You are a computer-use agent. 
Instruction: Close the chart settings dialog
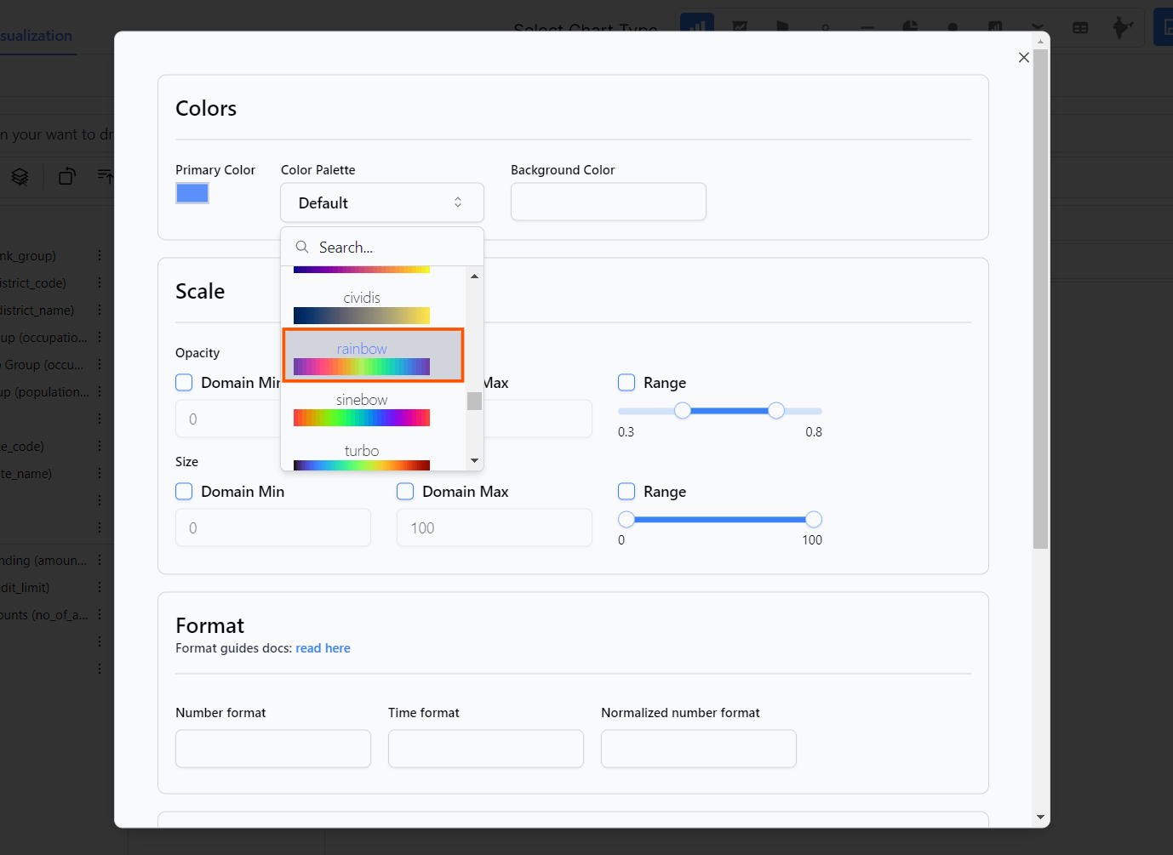1023,57
